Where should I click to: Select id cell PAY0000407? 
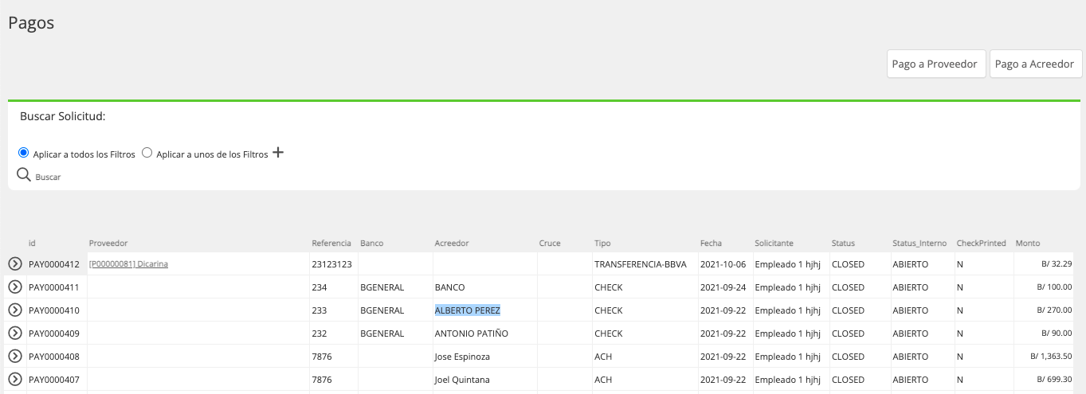point(53,380)
